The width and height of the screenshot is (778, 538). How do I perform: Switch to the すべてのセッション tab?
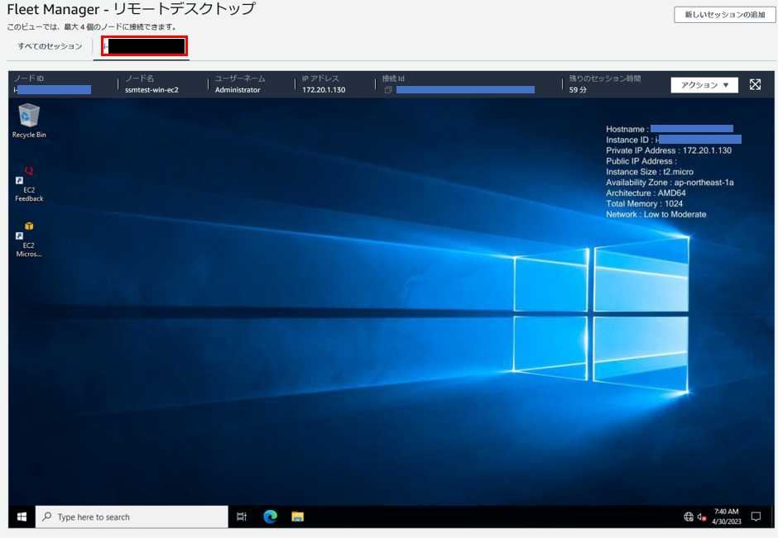point(50,46)
